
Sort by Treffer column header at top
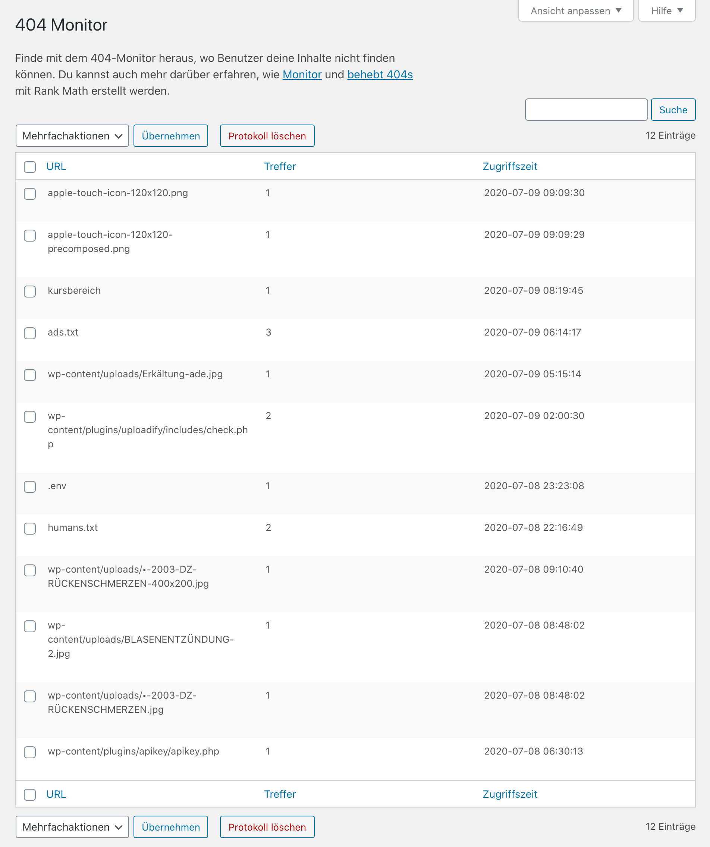click(x=280, y=167)
